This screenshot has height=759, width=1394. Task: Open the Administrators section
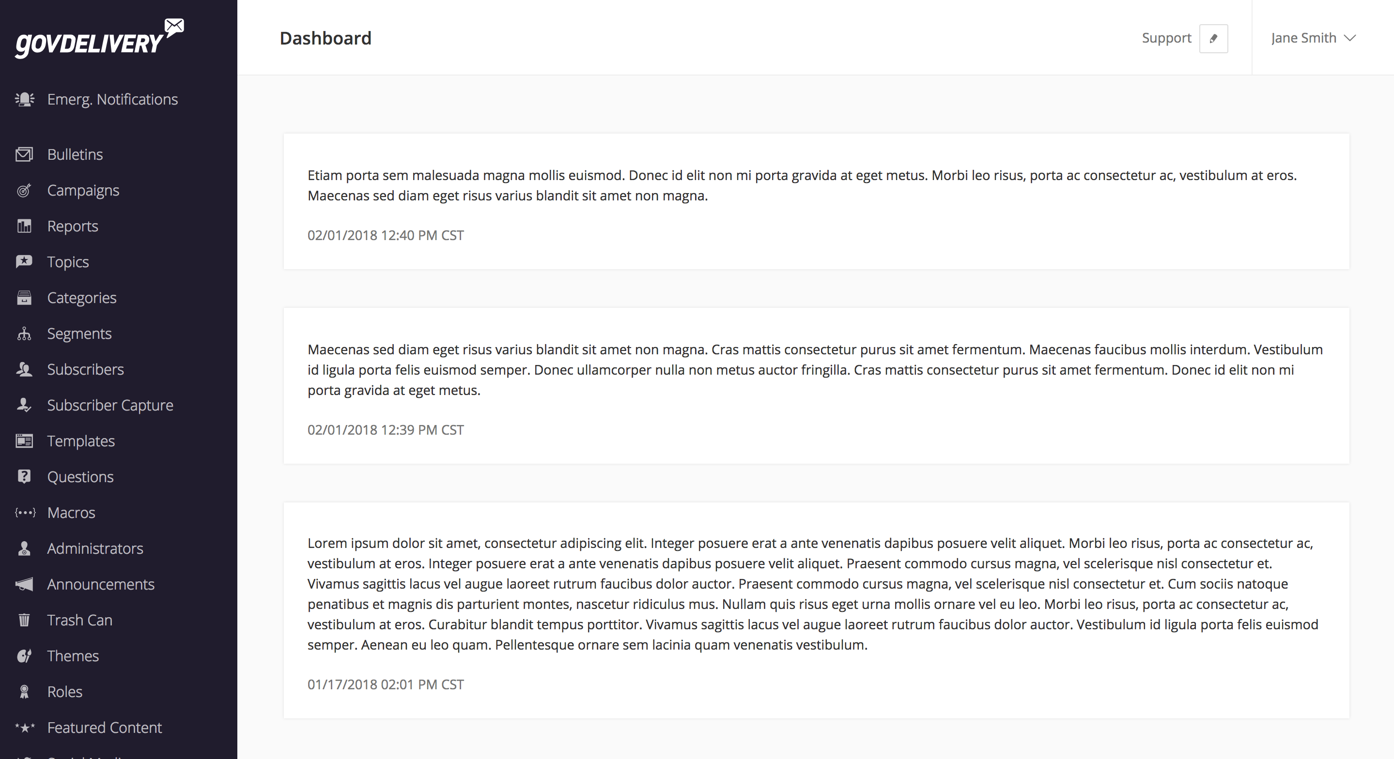(95, 548)
